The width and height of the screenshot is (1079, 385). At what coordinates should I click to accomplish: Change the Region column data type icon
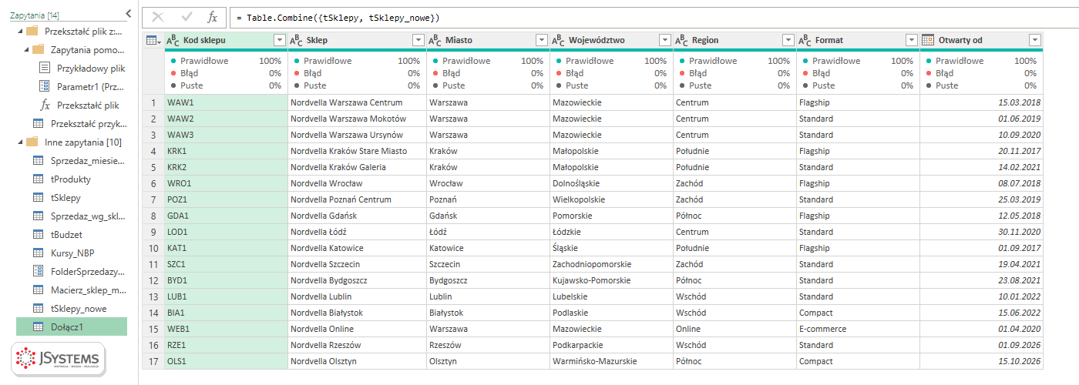(681, 40)
